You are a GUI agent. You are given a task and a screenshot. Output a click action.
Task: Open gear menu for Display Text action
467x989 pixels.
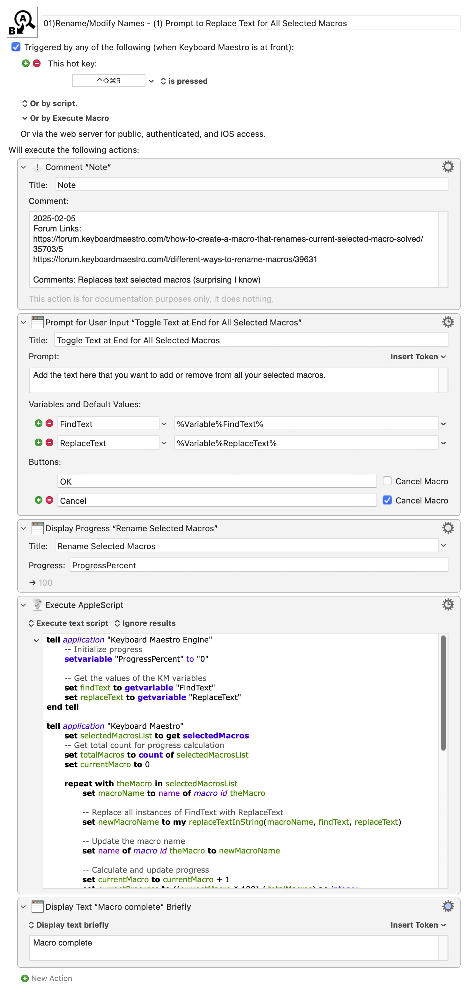pyautogui.click(x=448, y=906)
